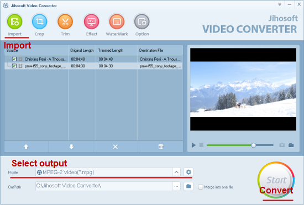Click the green Import video icon
Image resolution: width=304 pixels, height=205 pixels.
15,21
